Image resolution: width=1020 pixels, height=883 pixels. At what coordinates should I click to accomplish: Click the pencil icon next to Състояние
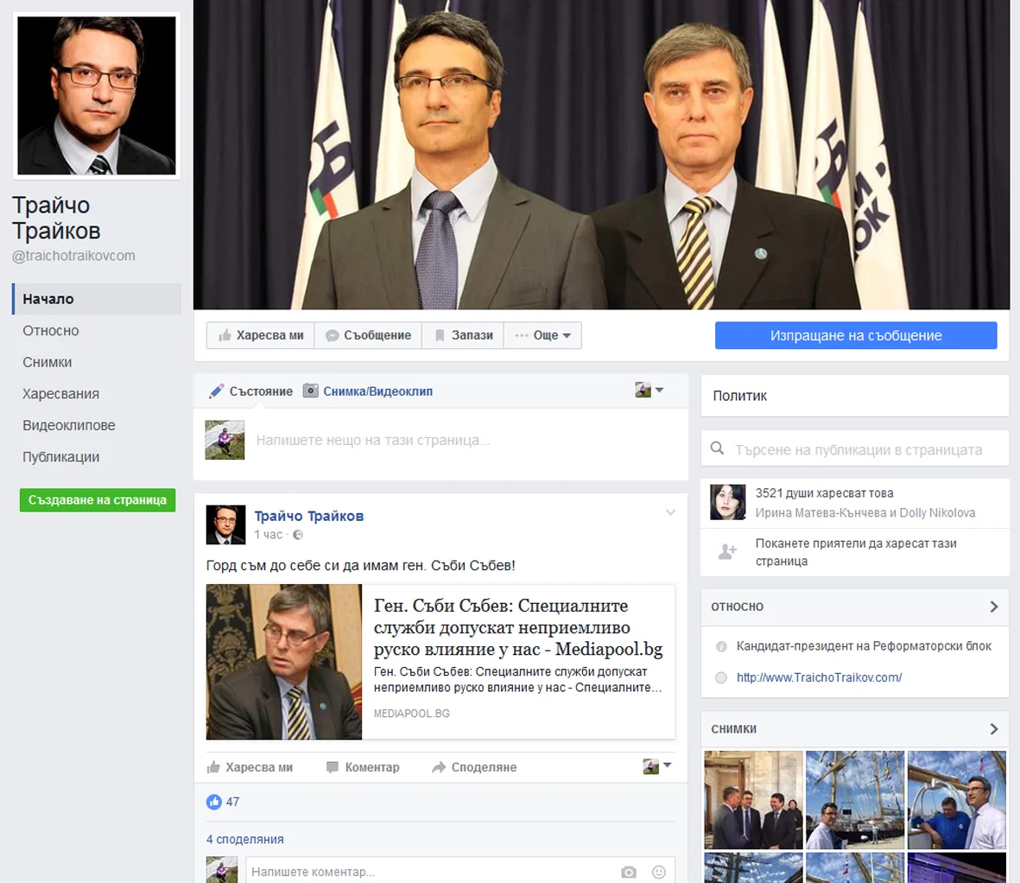click(216, 391)
